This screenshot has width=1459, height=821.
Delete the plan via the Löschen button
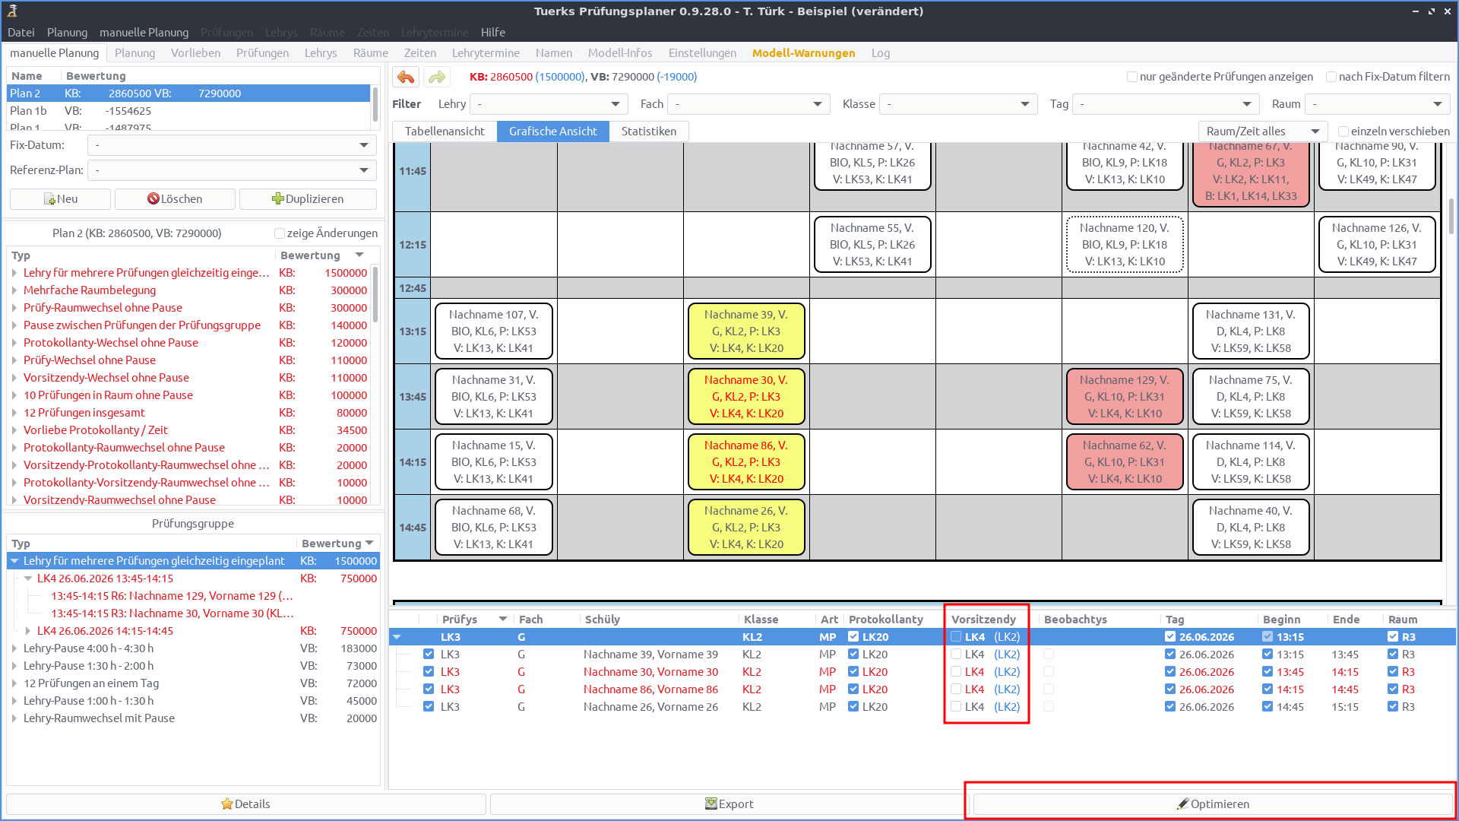click(x=174, y=198)
